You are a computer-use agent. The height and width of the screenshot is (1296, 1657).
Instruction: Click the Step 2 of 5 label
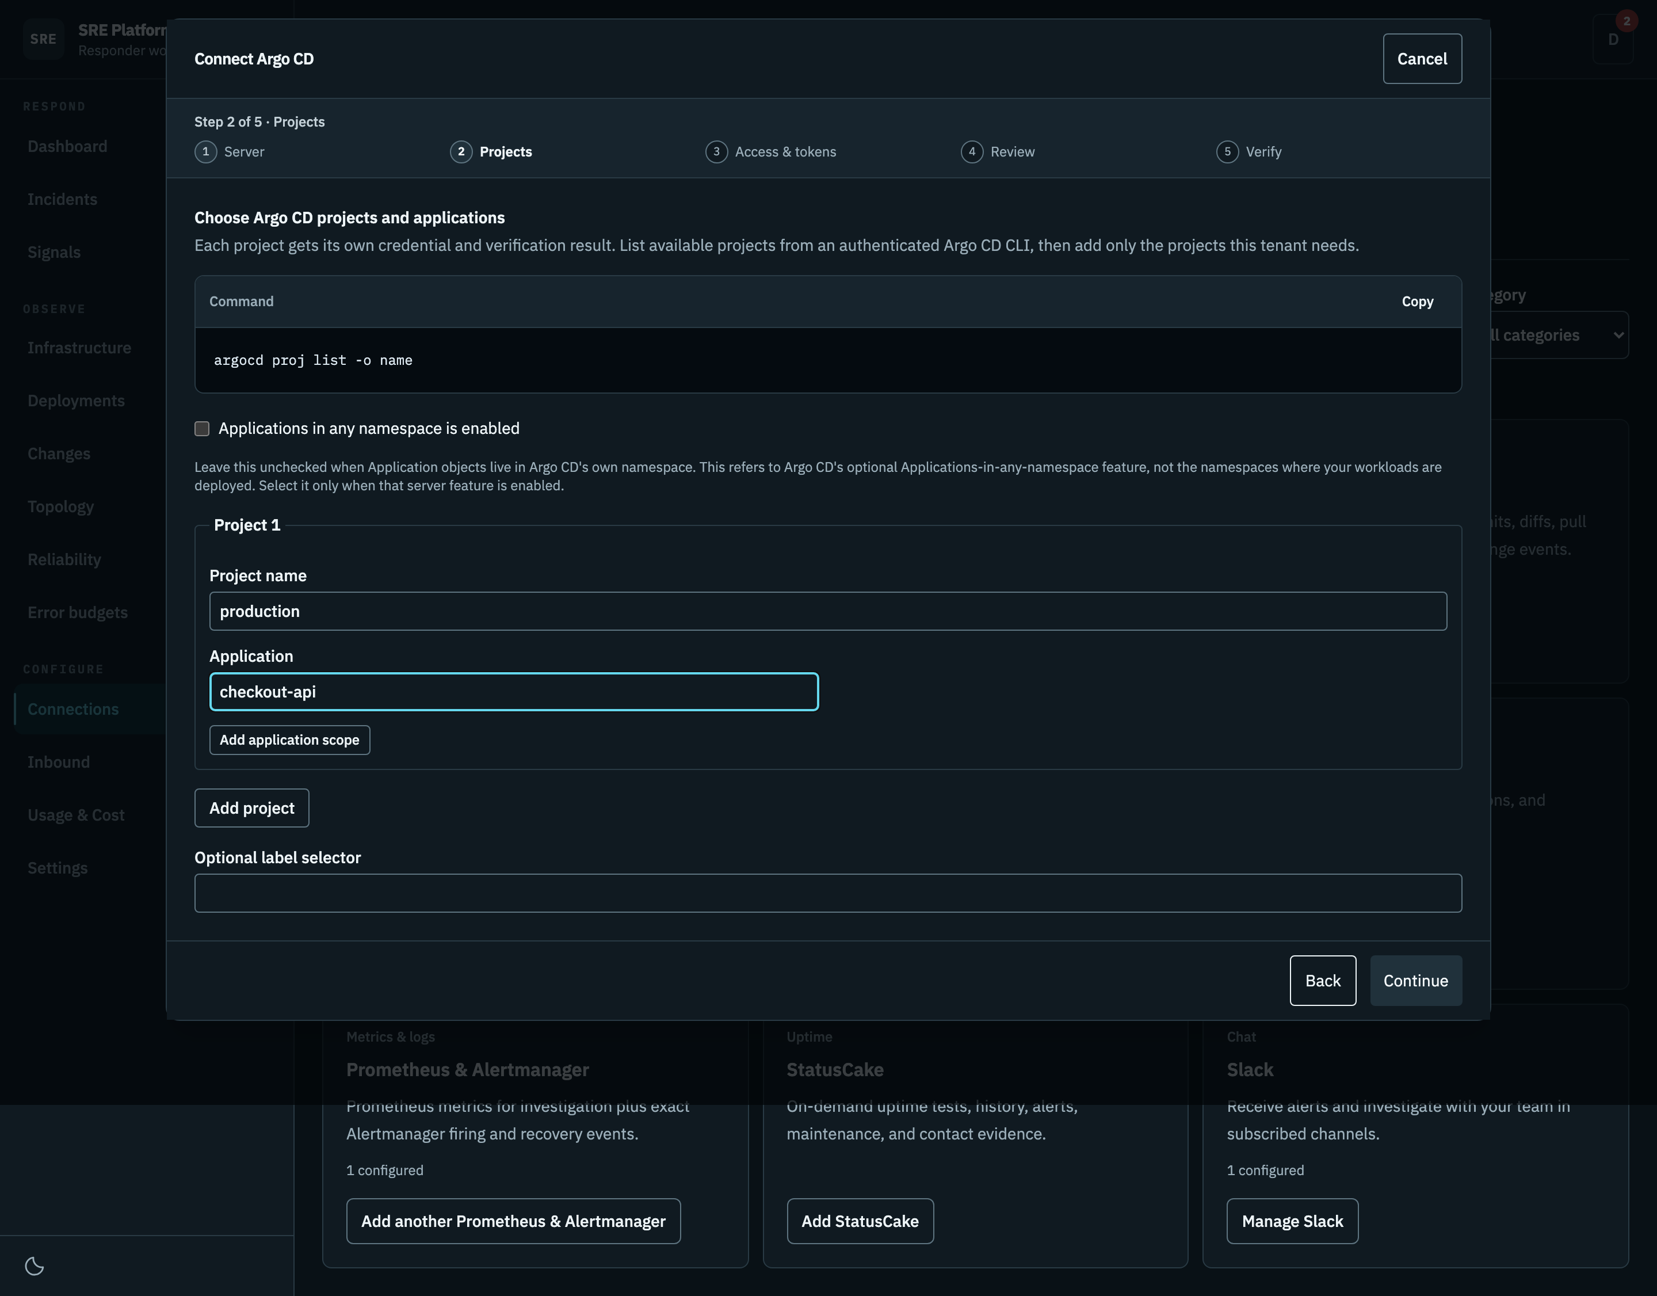pyautogui.click(x=259, y=121)
